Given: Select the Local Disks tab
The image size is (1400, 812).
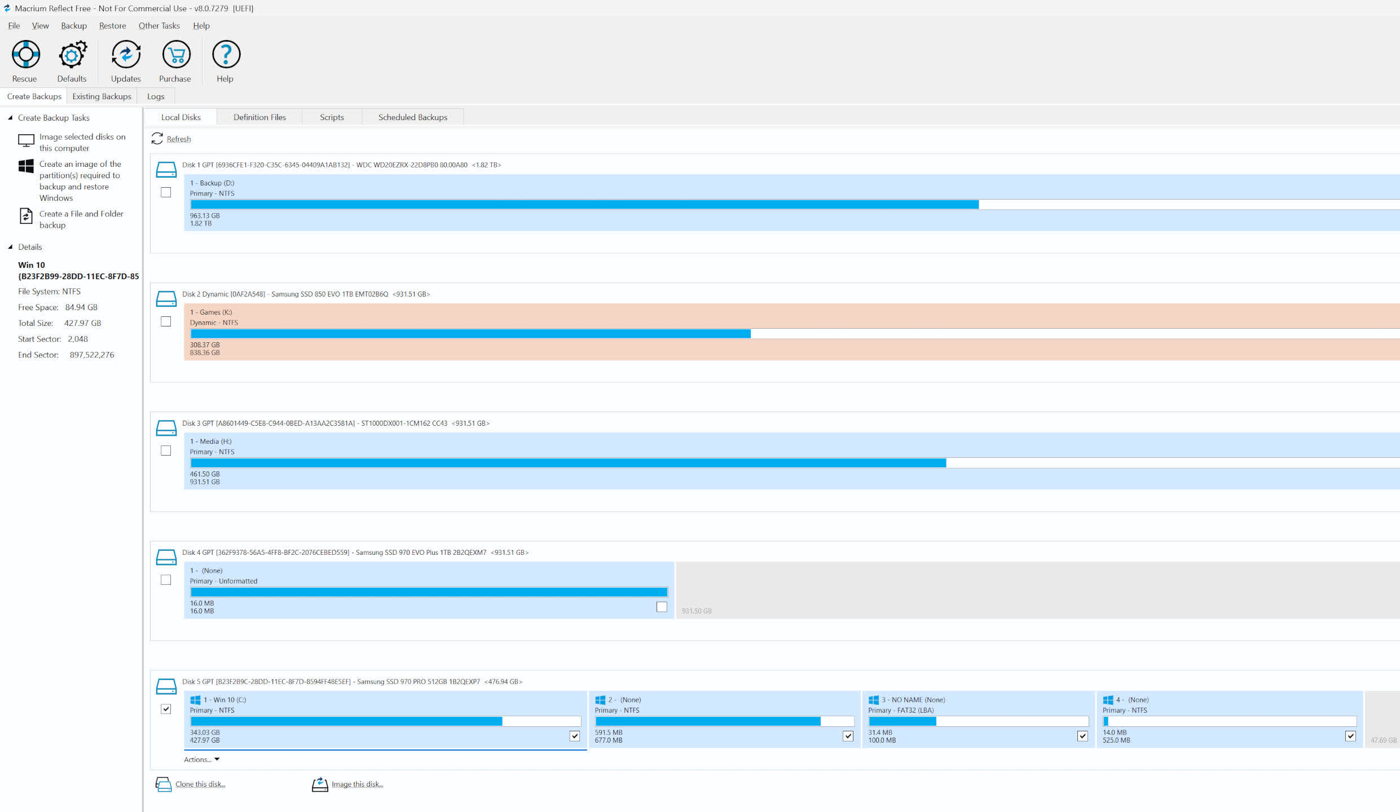Looking at the screenshot, I should click(x=181, y=117).
